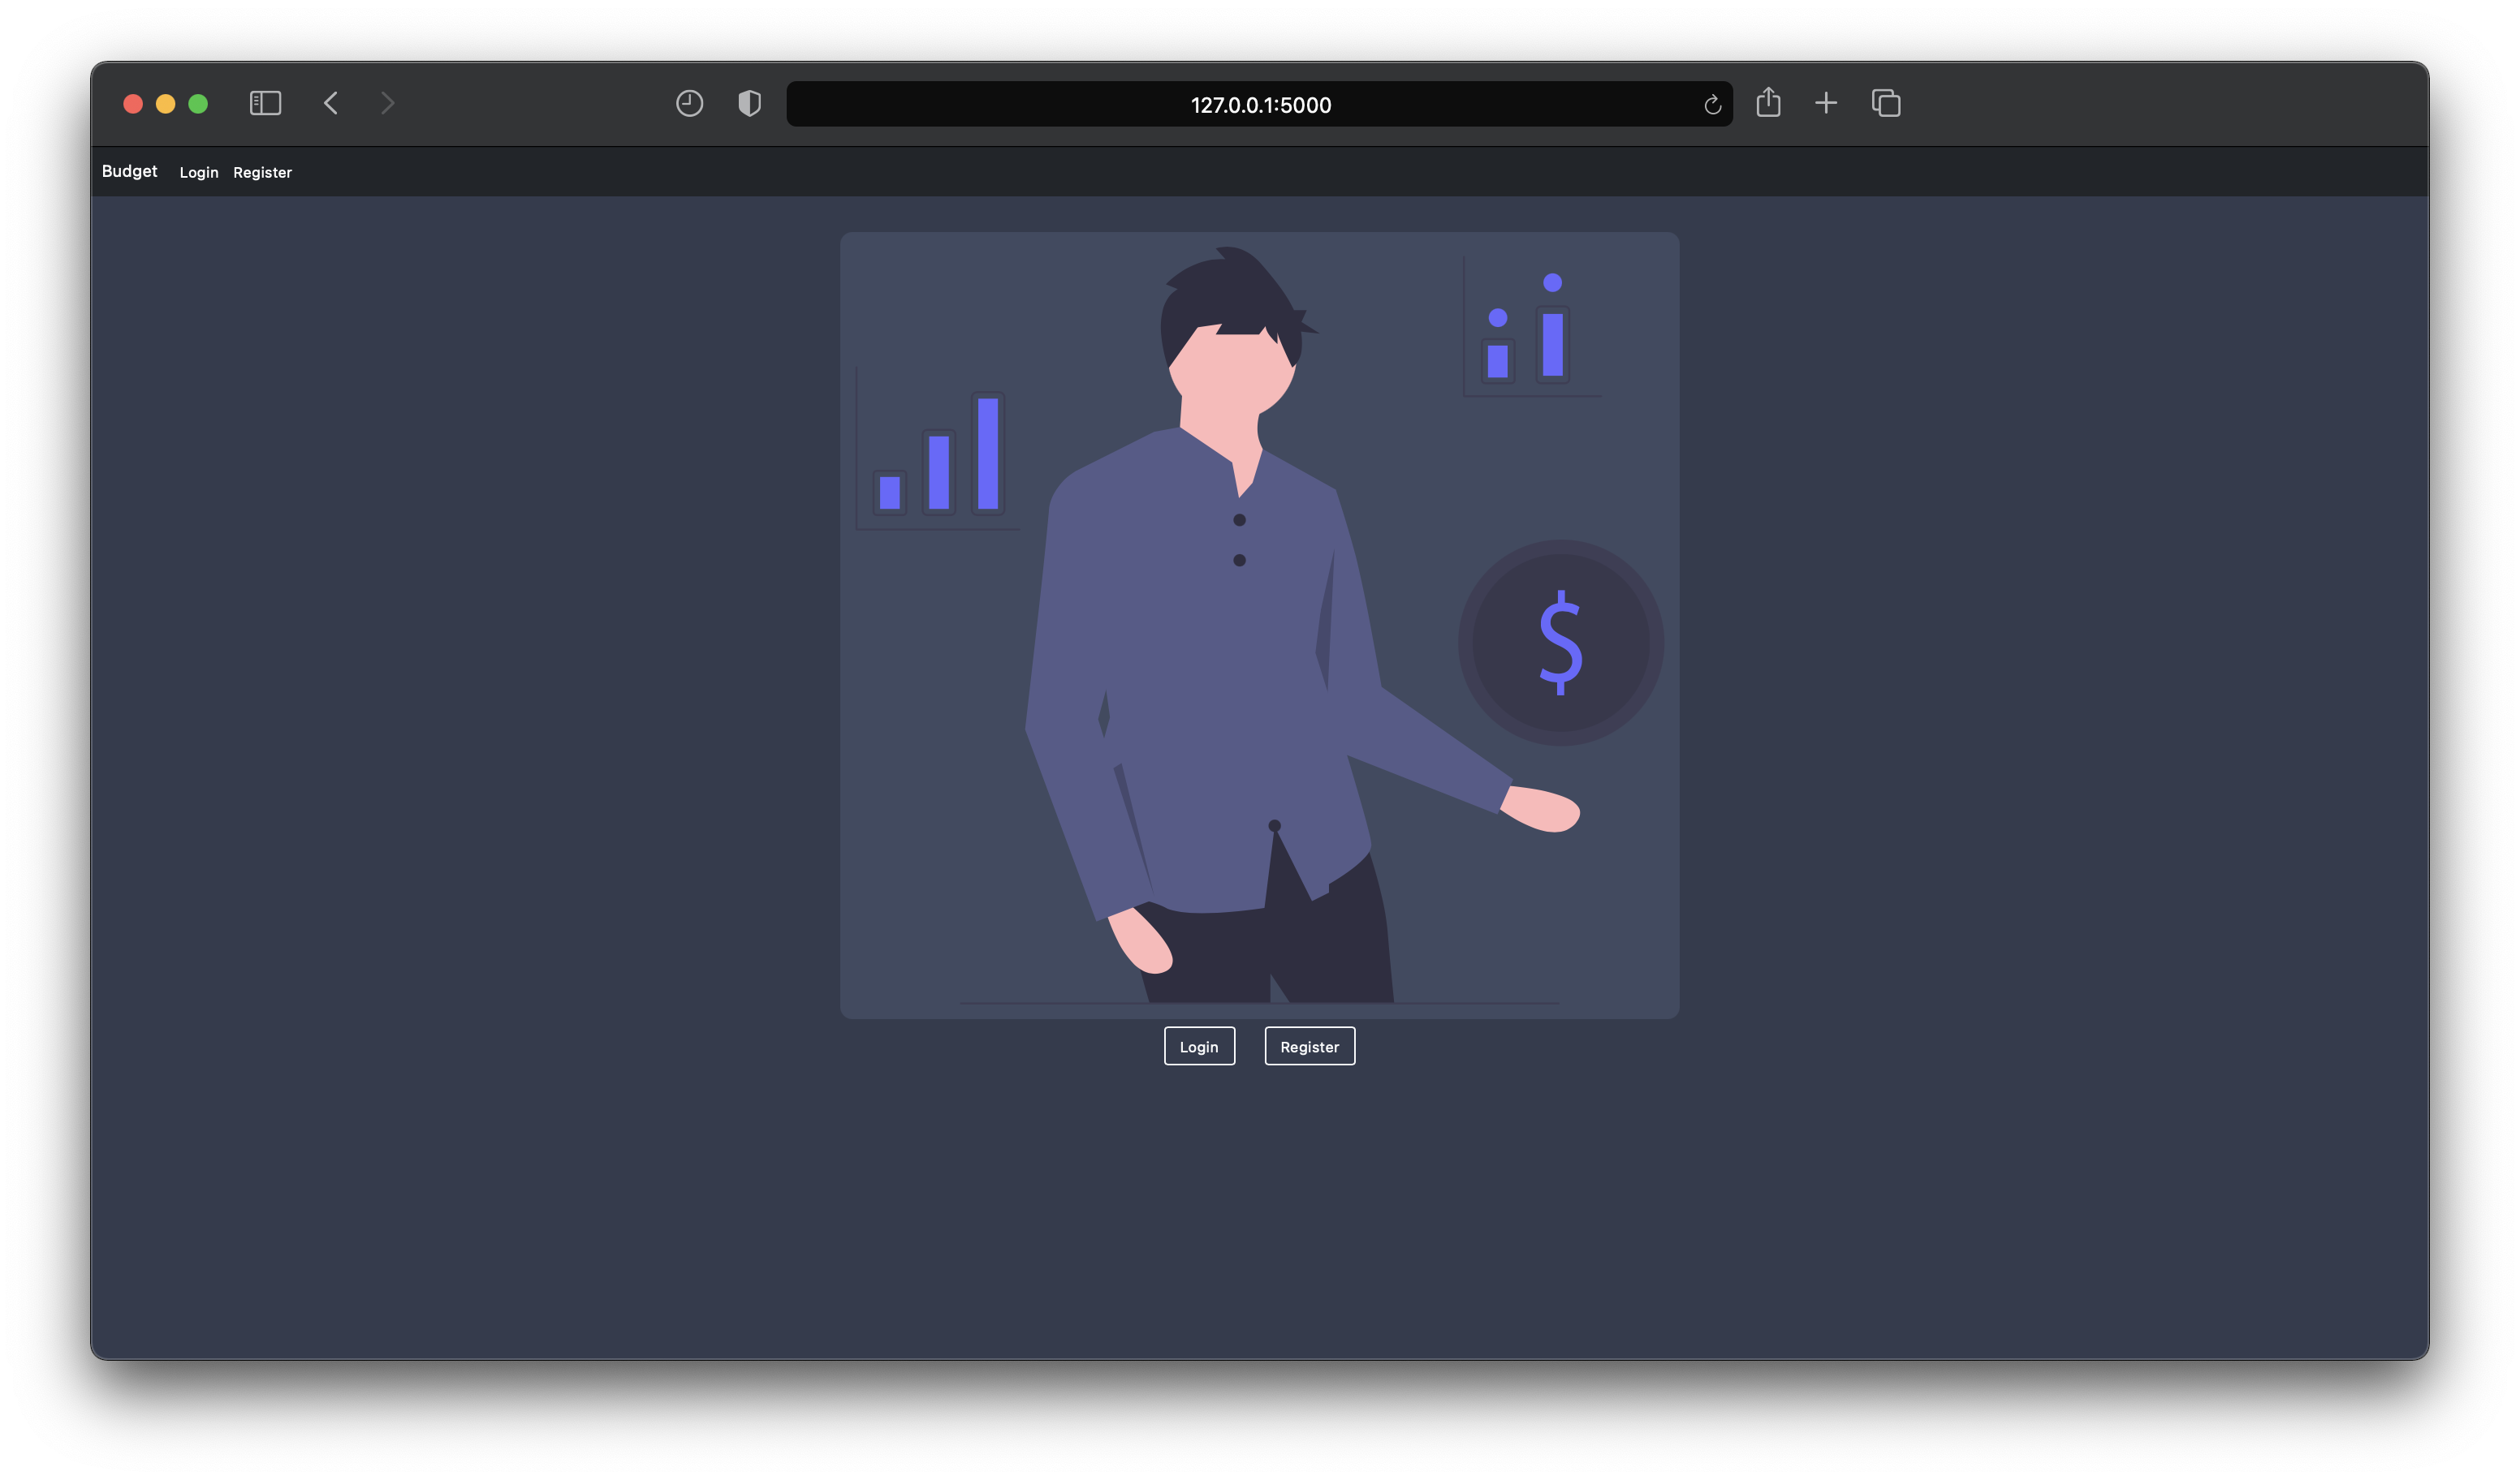Screen dimensions: 2520x1480
Task: Toggle the Safari sidebar icon
Action: click(x=265, y=104)
